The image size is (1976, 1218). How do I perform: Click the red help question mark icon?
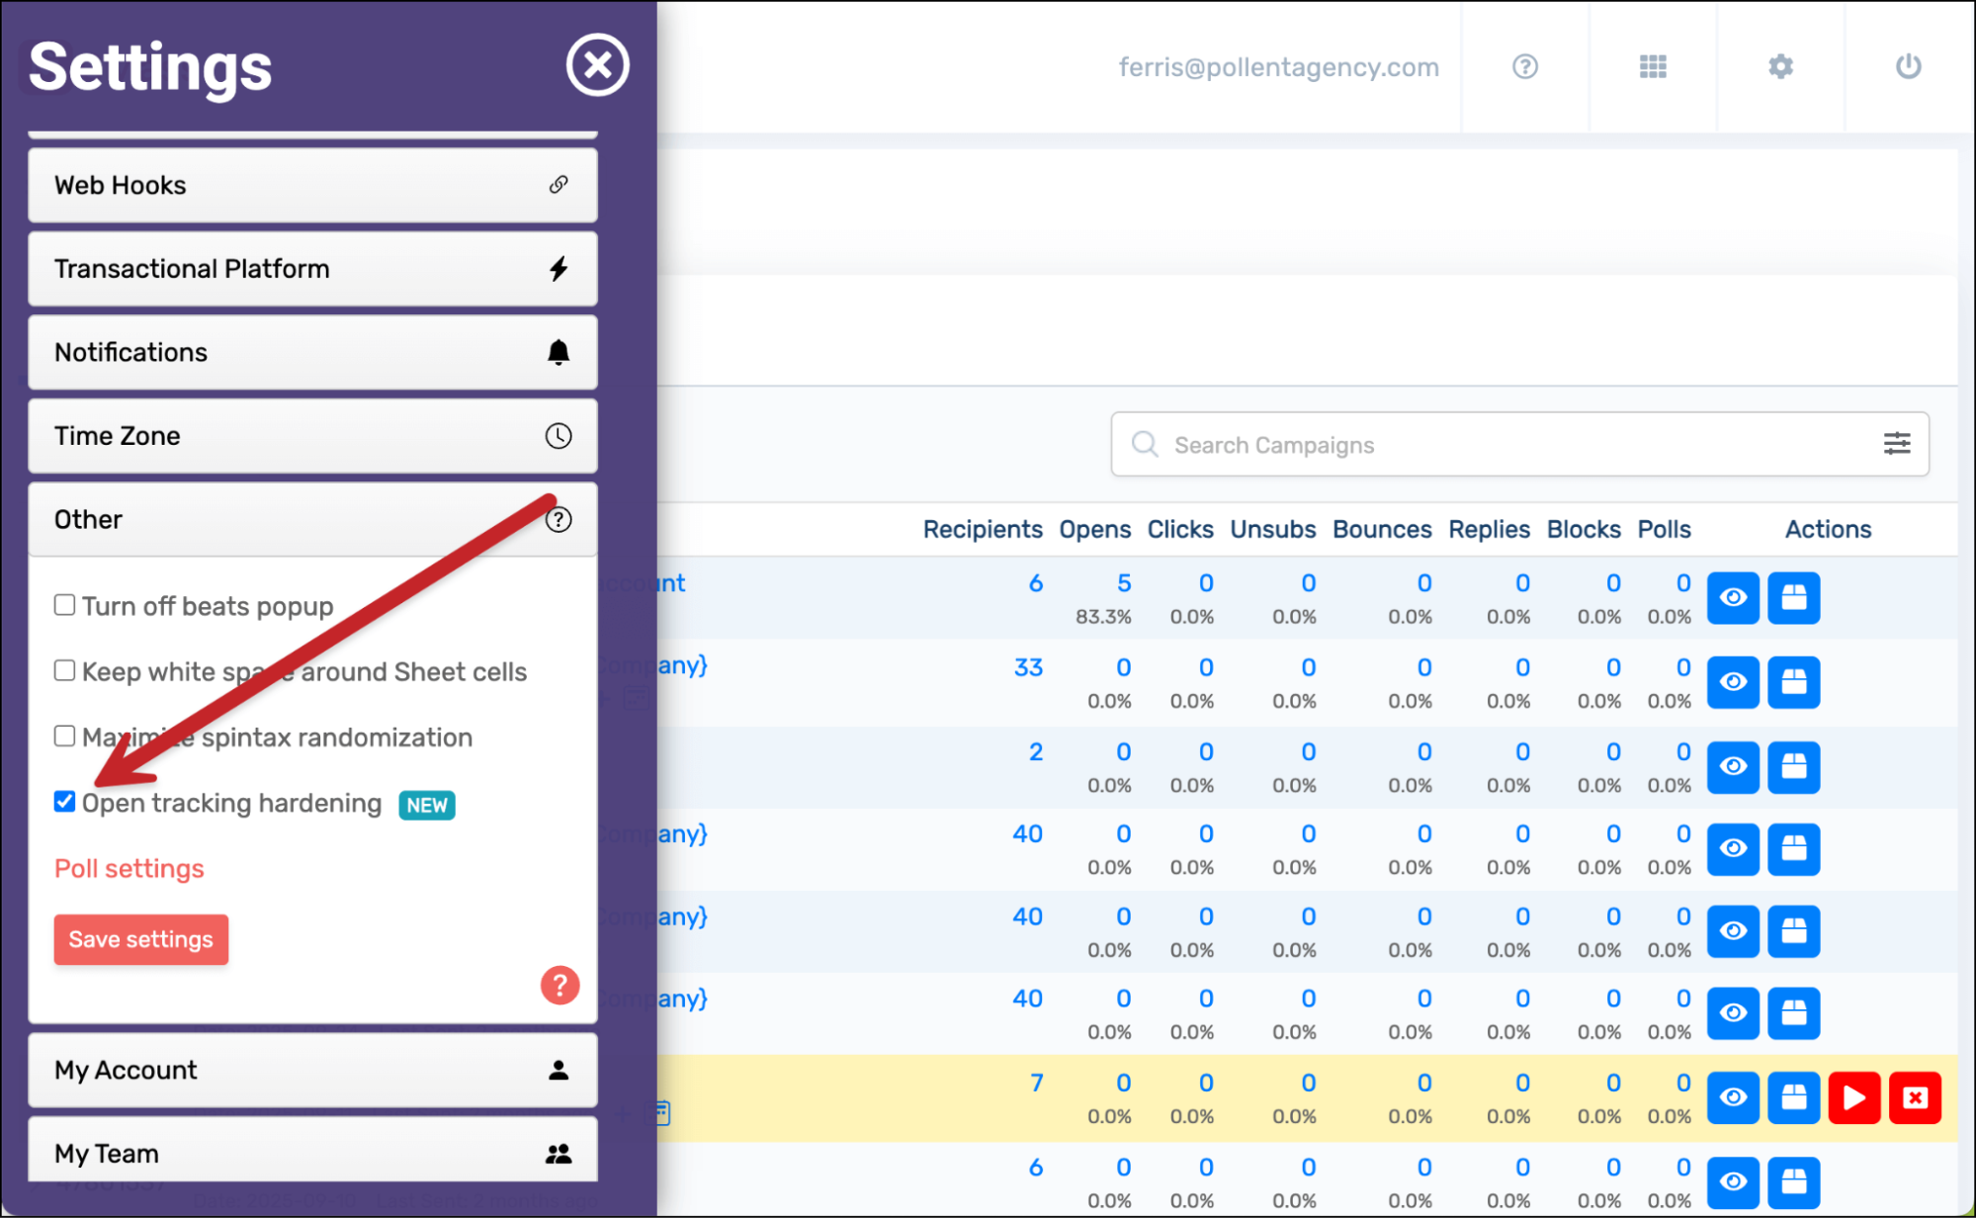559,985
